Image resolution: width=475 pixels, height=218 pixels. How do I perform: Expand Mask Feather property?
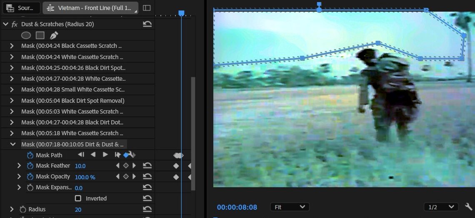coord(19,166)
